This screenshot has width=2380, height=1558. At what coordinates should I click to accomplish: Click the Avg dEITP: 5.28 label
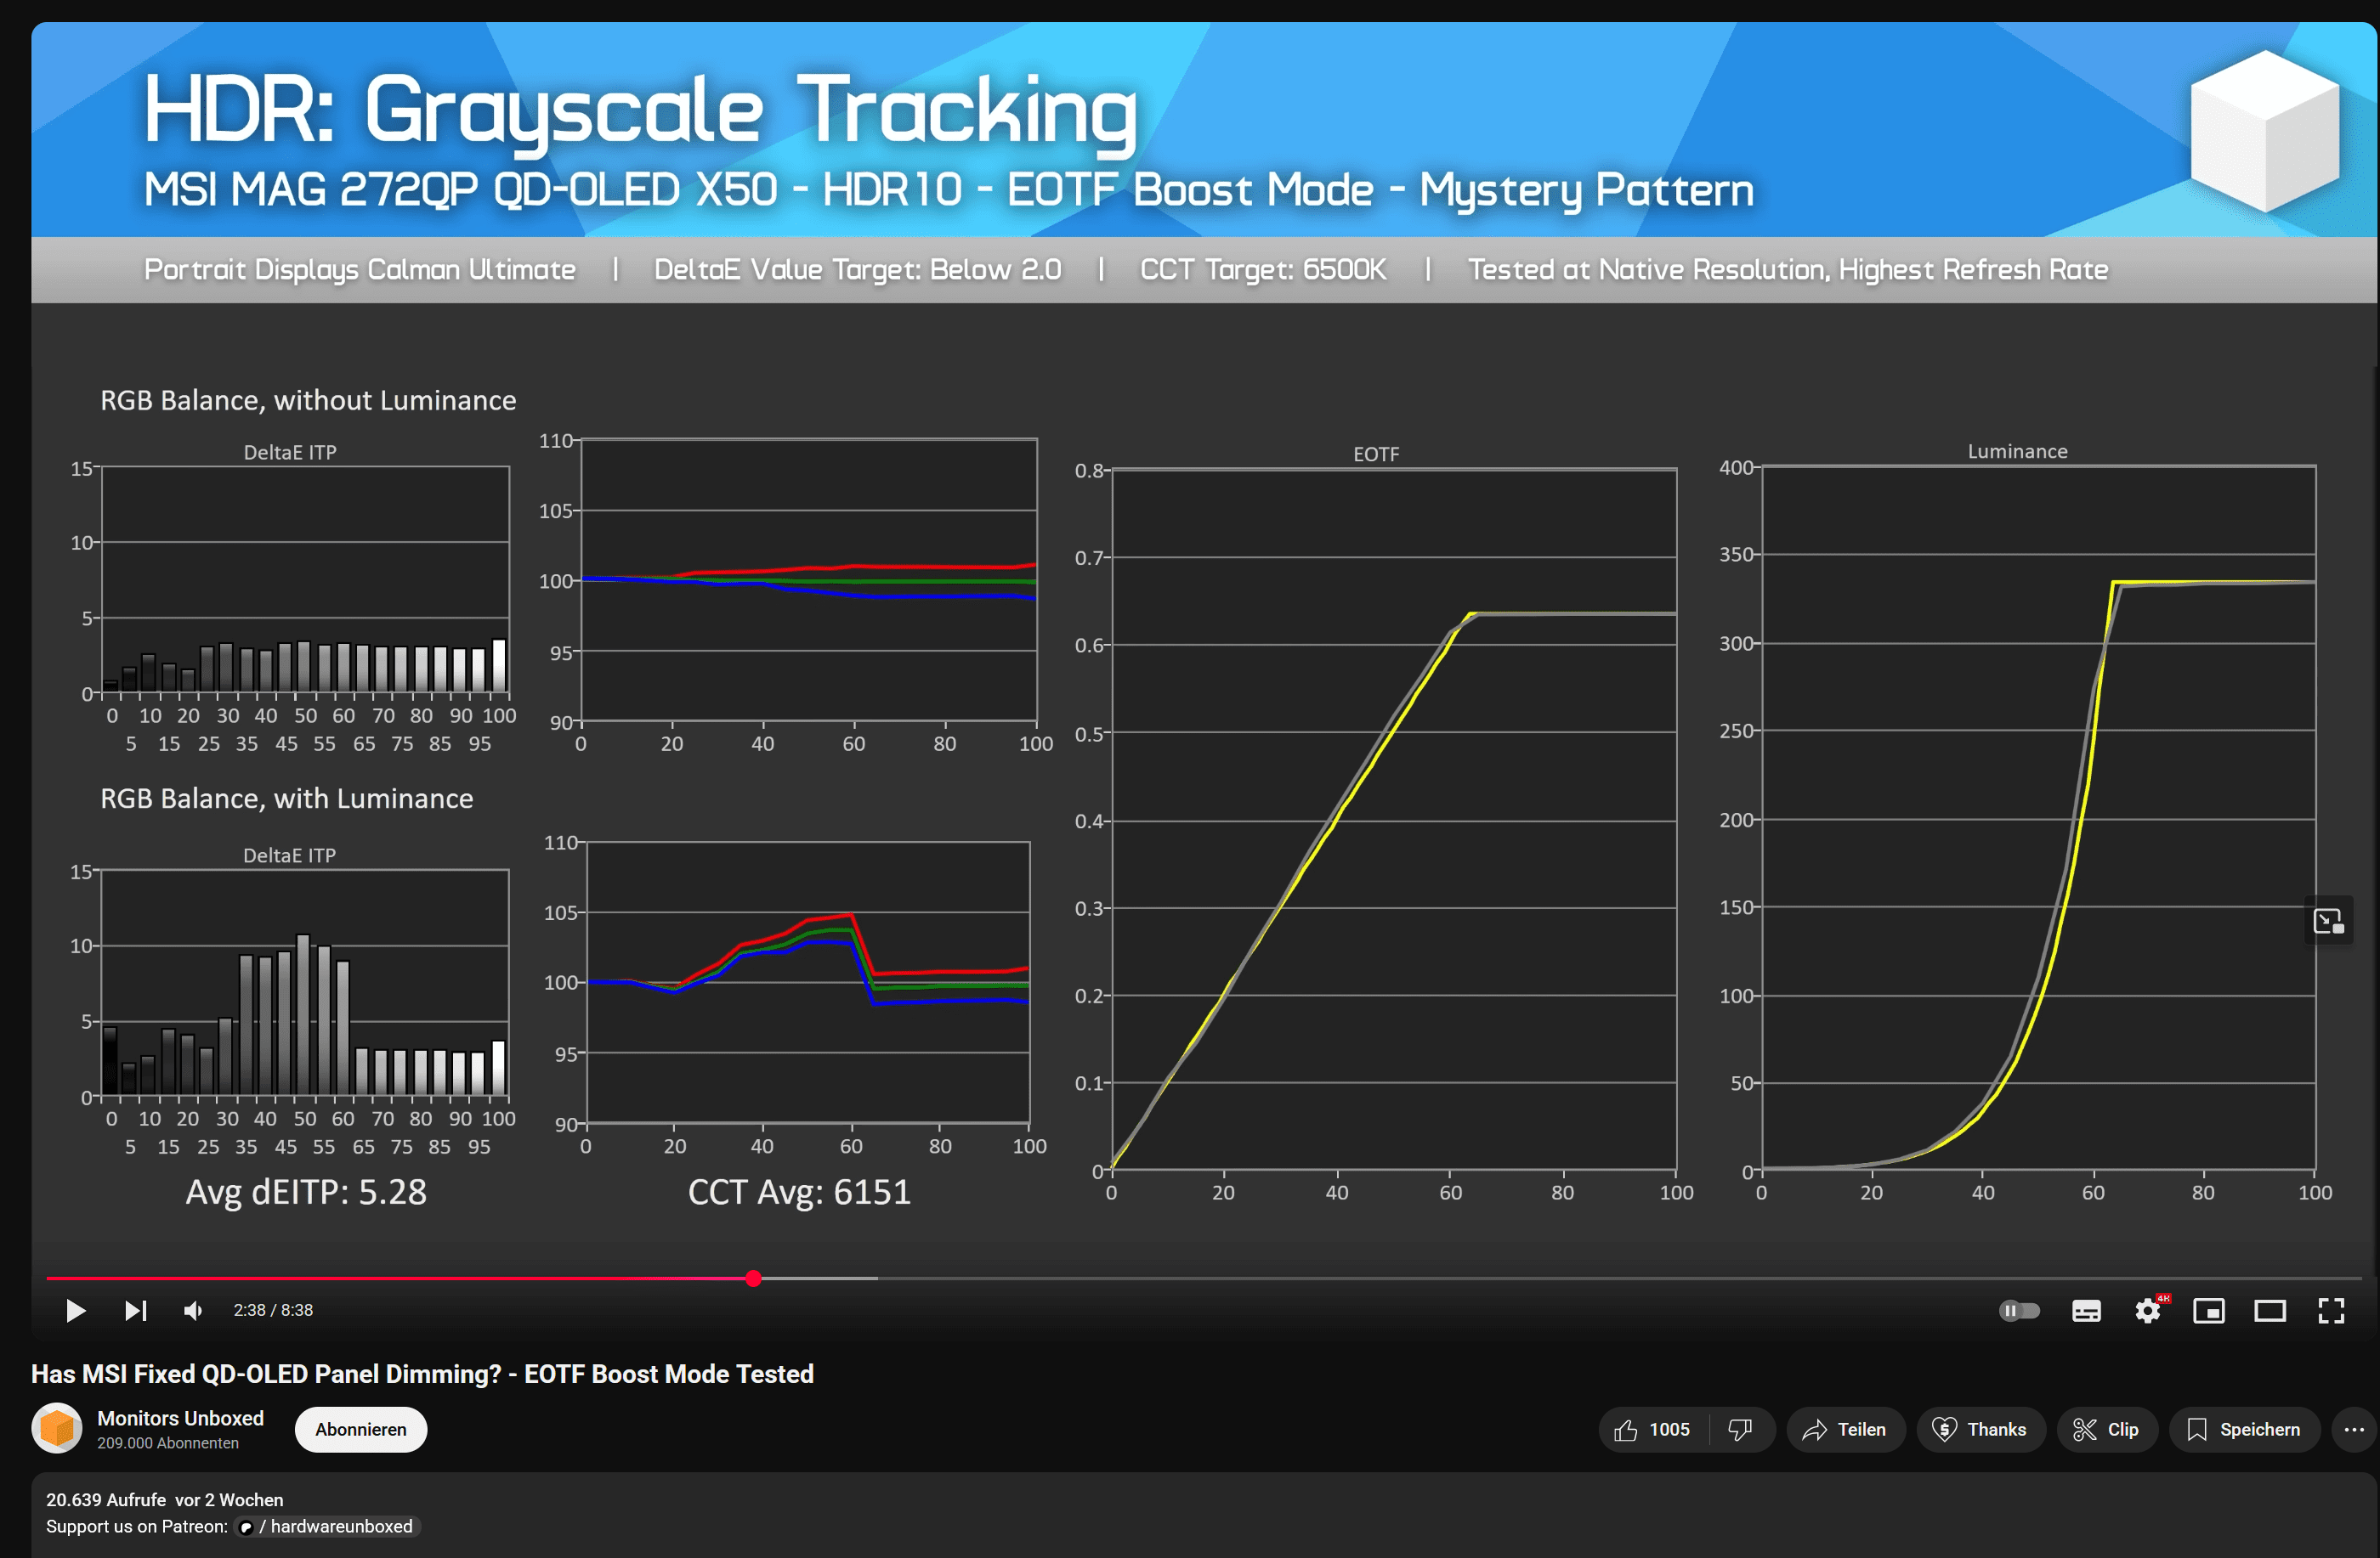[306, 1192]
